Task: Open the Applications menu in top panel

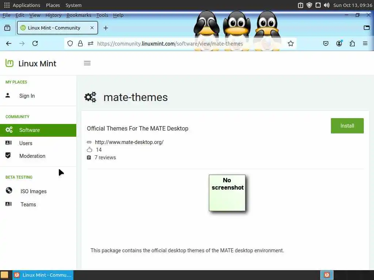Action: (26, 5)
